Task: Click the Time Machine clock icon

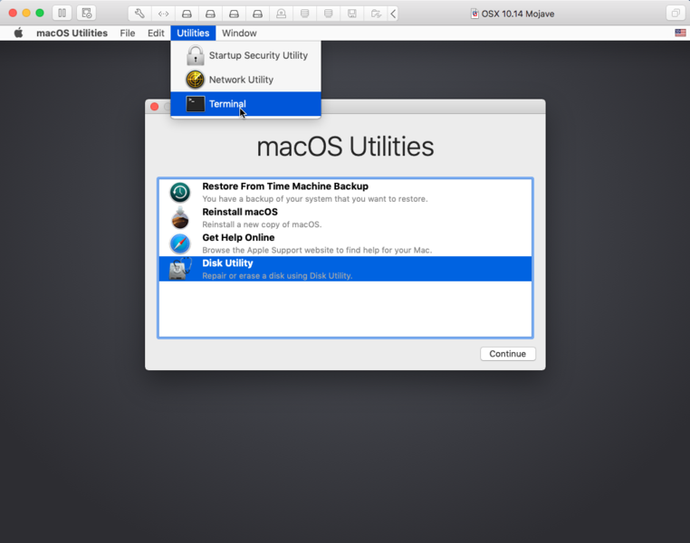Action: (180, 192)
